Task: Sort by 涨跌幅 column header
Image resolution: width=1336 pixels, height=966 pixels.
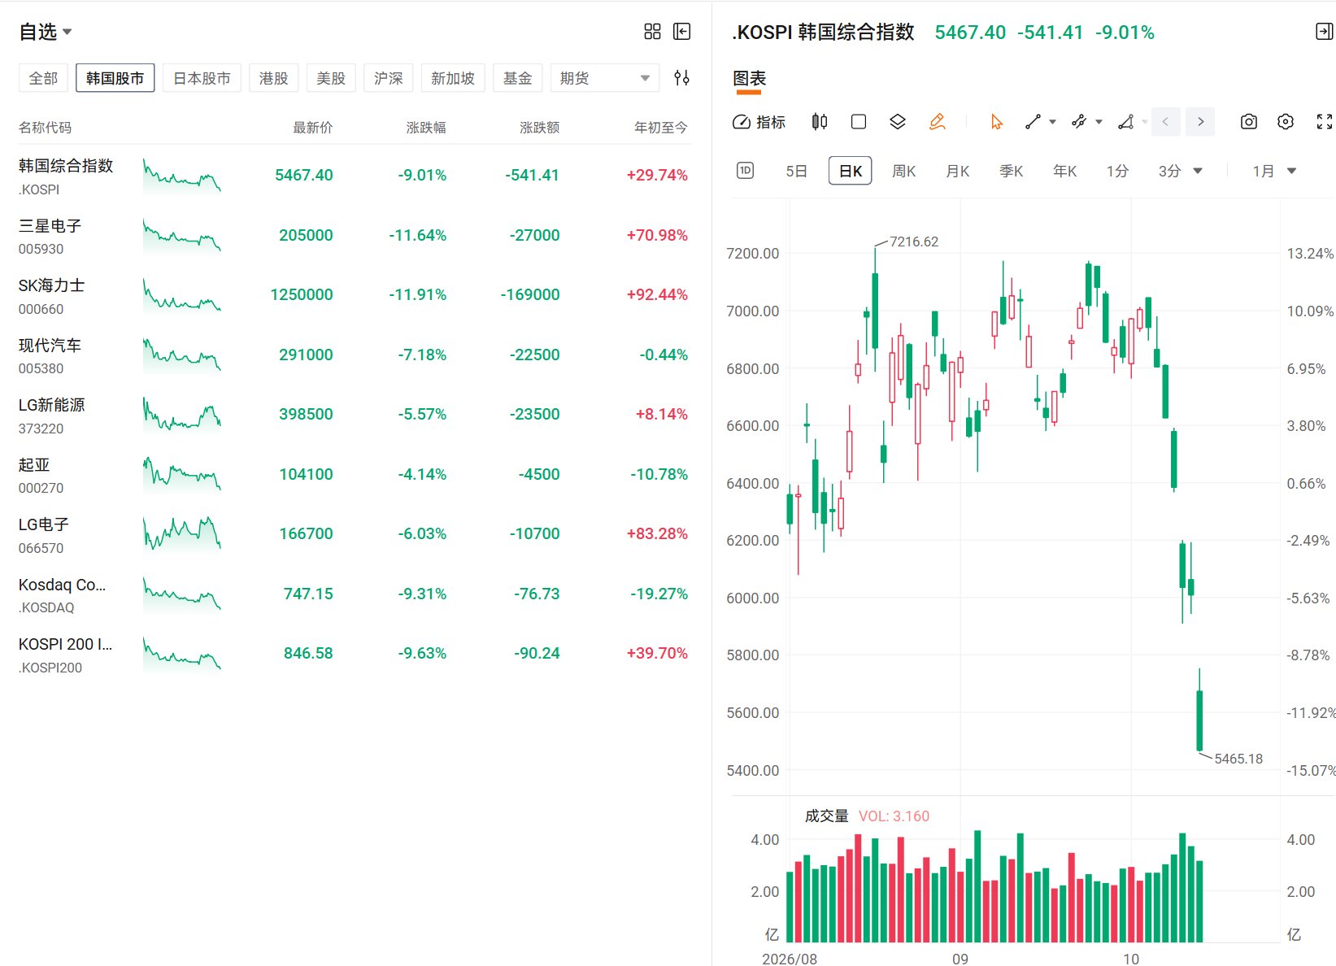Action: click(426, 127)
